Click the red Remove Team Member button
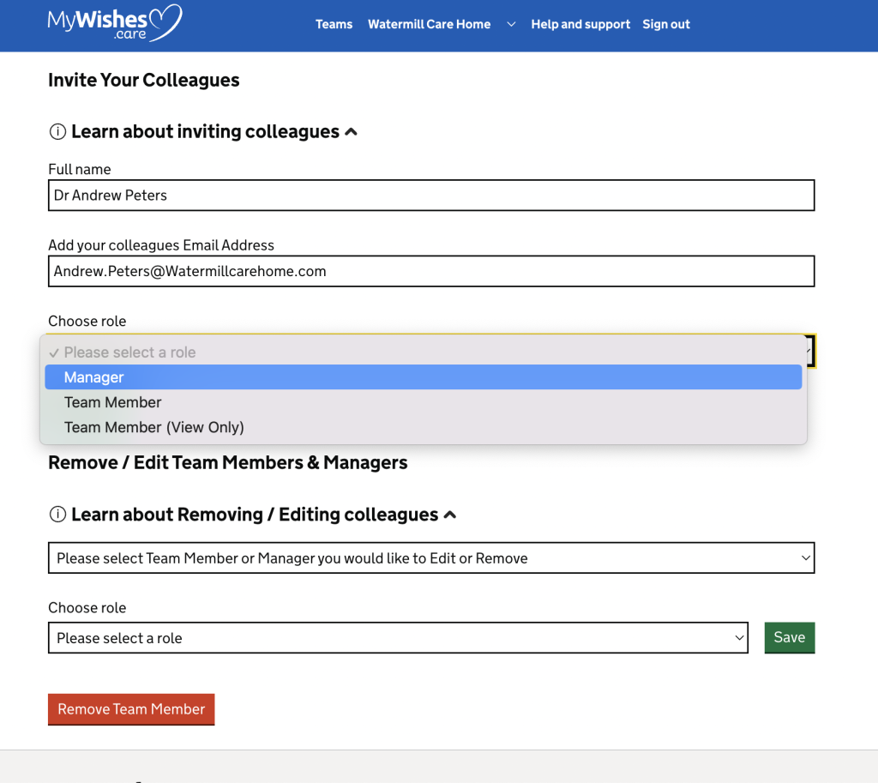878x783 pixels. coord(131,709)
